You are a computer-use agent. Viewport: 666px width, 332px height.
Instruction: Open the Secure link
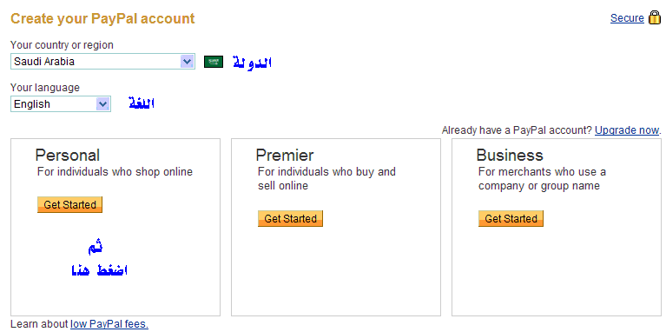[627, 18]
